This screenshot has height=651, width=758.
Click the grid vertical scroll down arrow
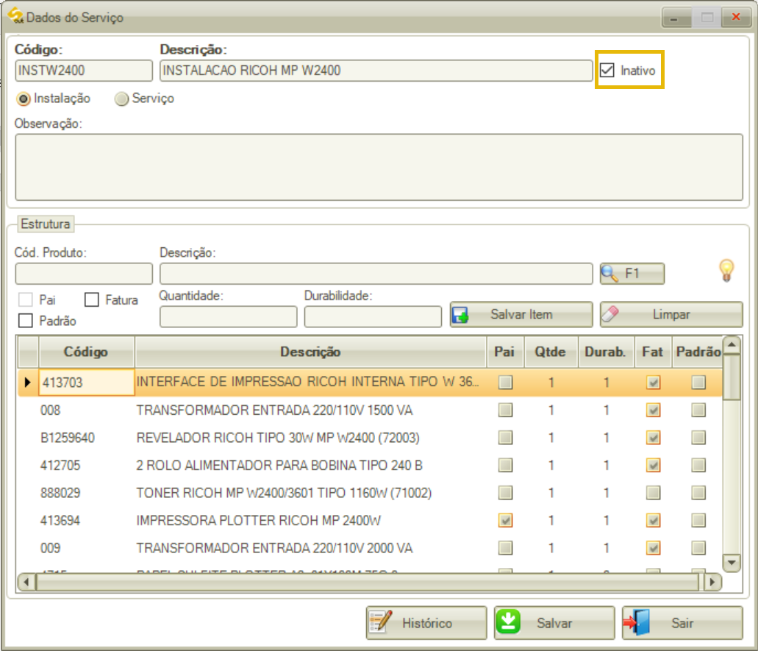pos(732,563)
